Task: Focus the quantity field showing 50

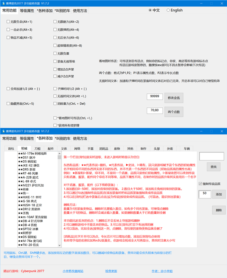Action: click(205, 194)
